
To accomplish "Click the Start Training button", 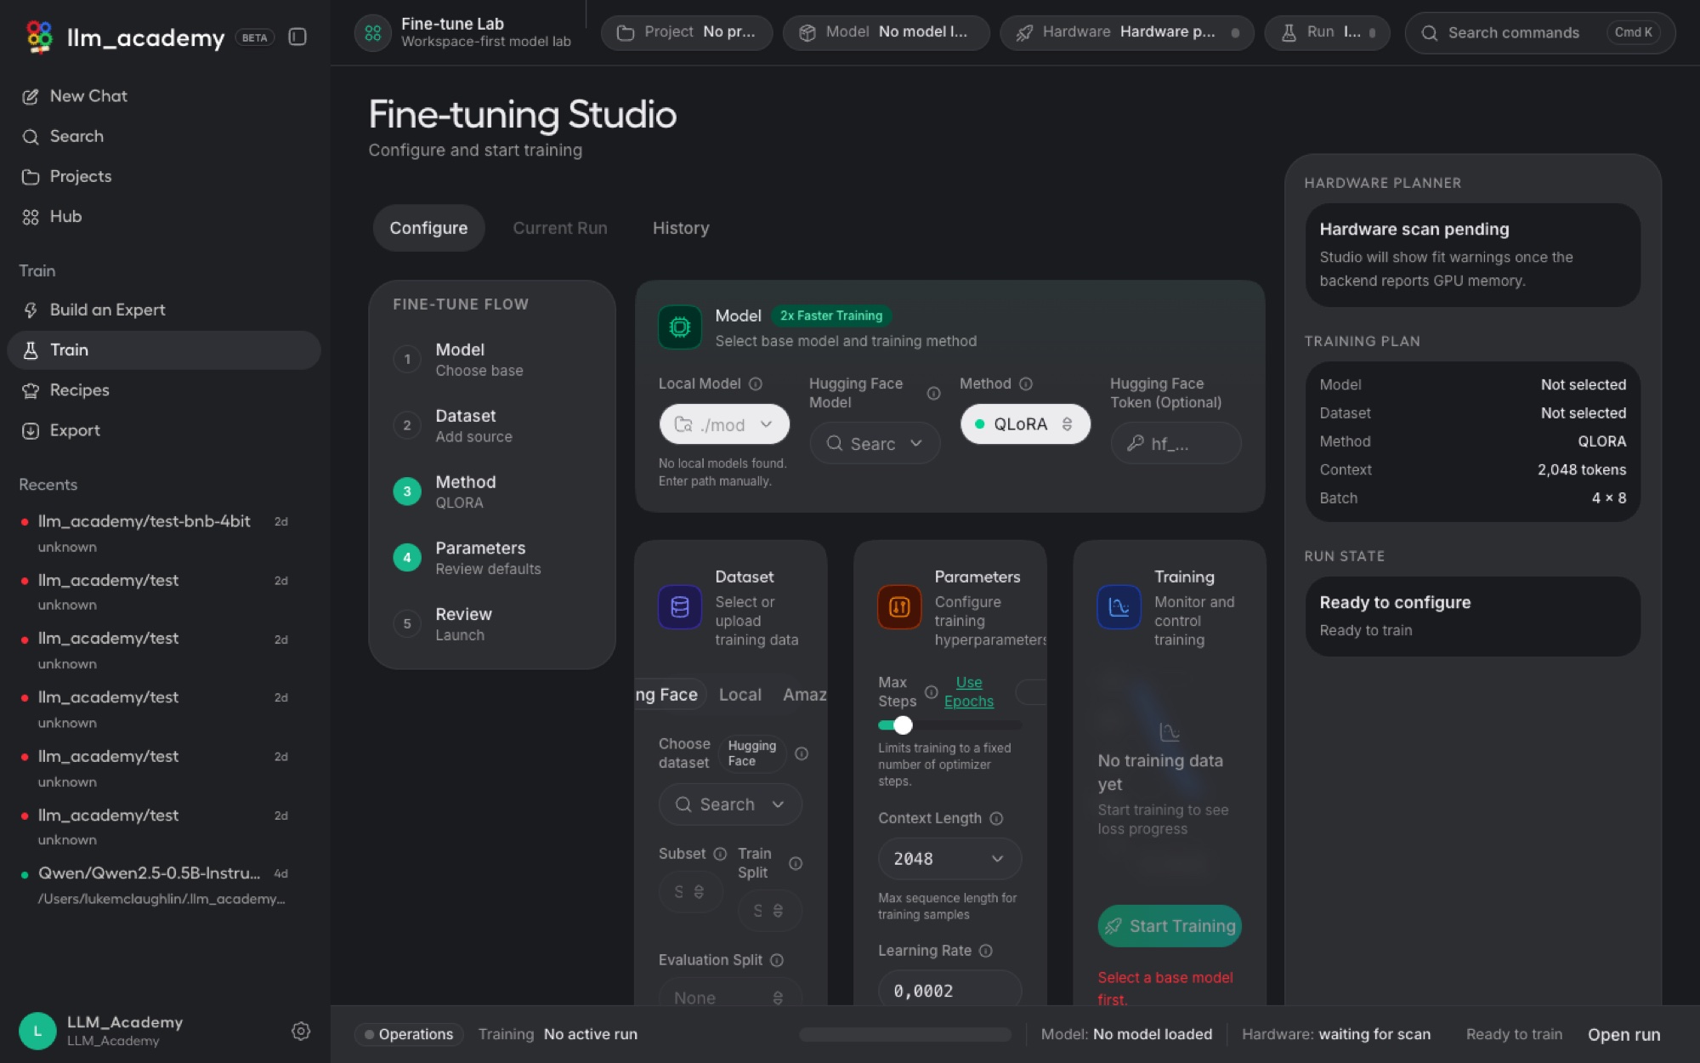I will (x=1170, y=926).
